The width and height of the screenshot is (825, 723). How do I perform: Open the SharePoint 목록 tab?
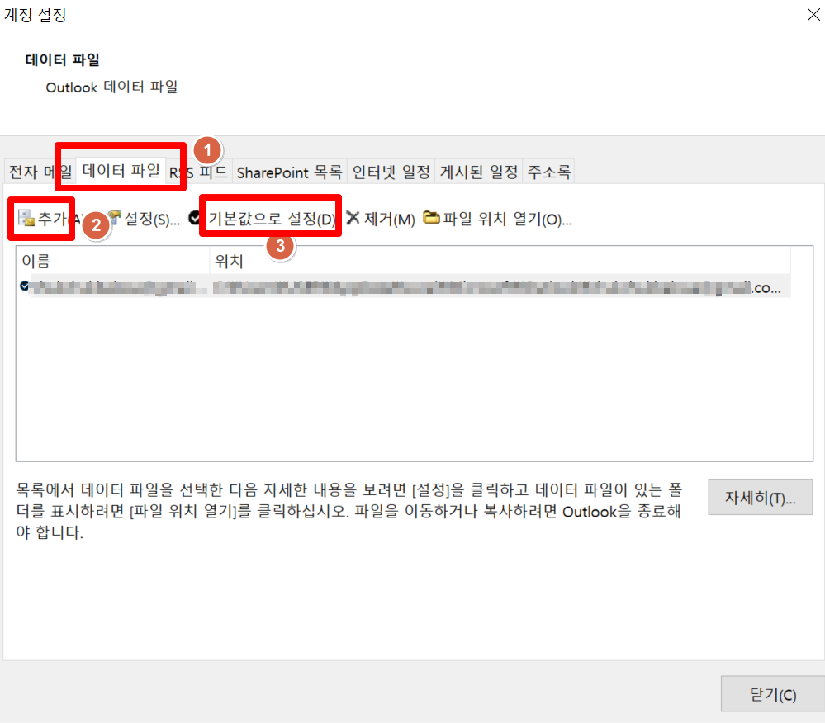(289, 172)
